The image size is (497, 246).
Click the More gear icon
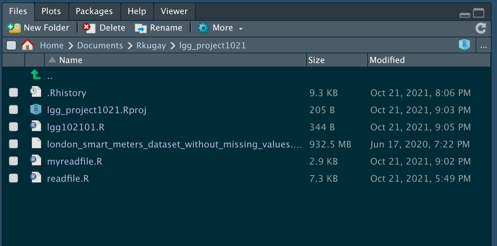point(203,28)
